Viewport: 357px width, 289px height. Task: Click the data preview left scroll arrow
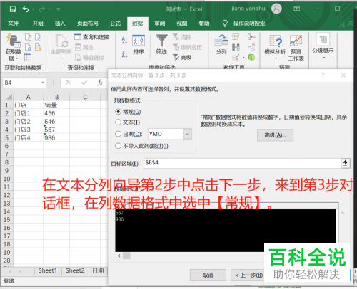119,256
